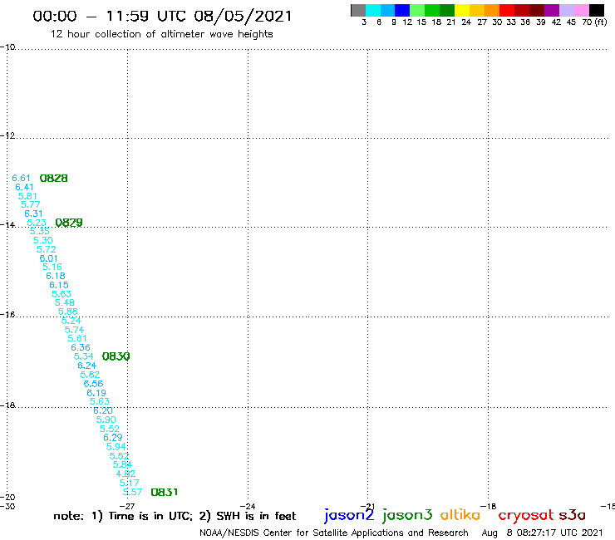Screen dimensions: 615x540
Task: Click the "-27" longitude axis label
Action: point(127,506)
